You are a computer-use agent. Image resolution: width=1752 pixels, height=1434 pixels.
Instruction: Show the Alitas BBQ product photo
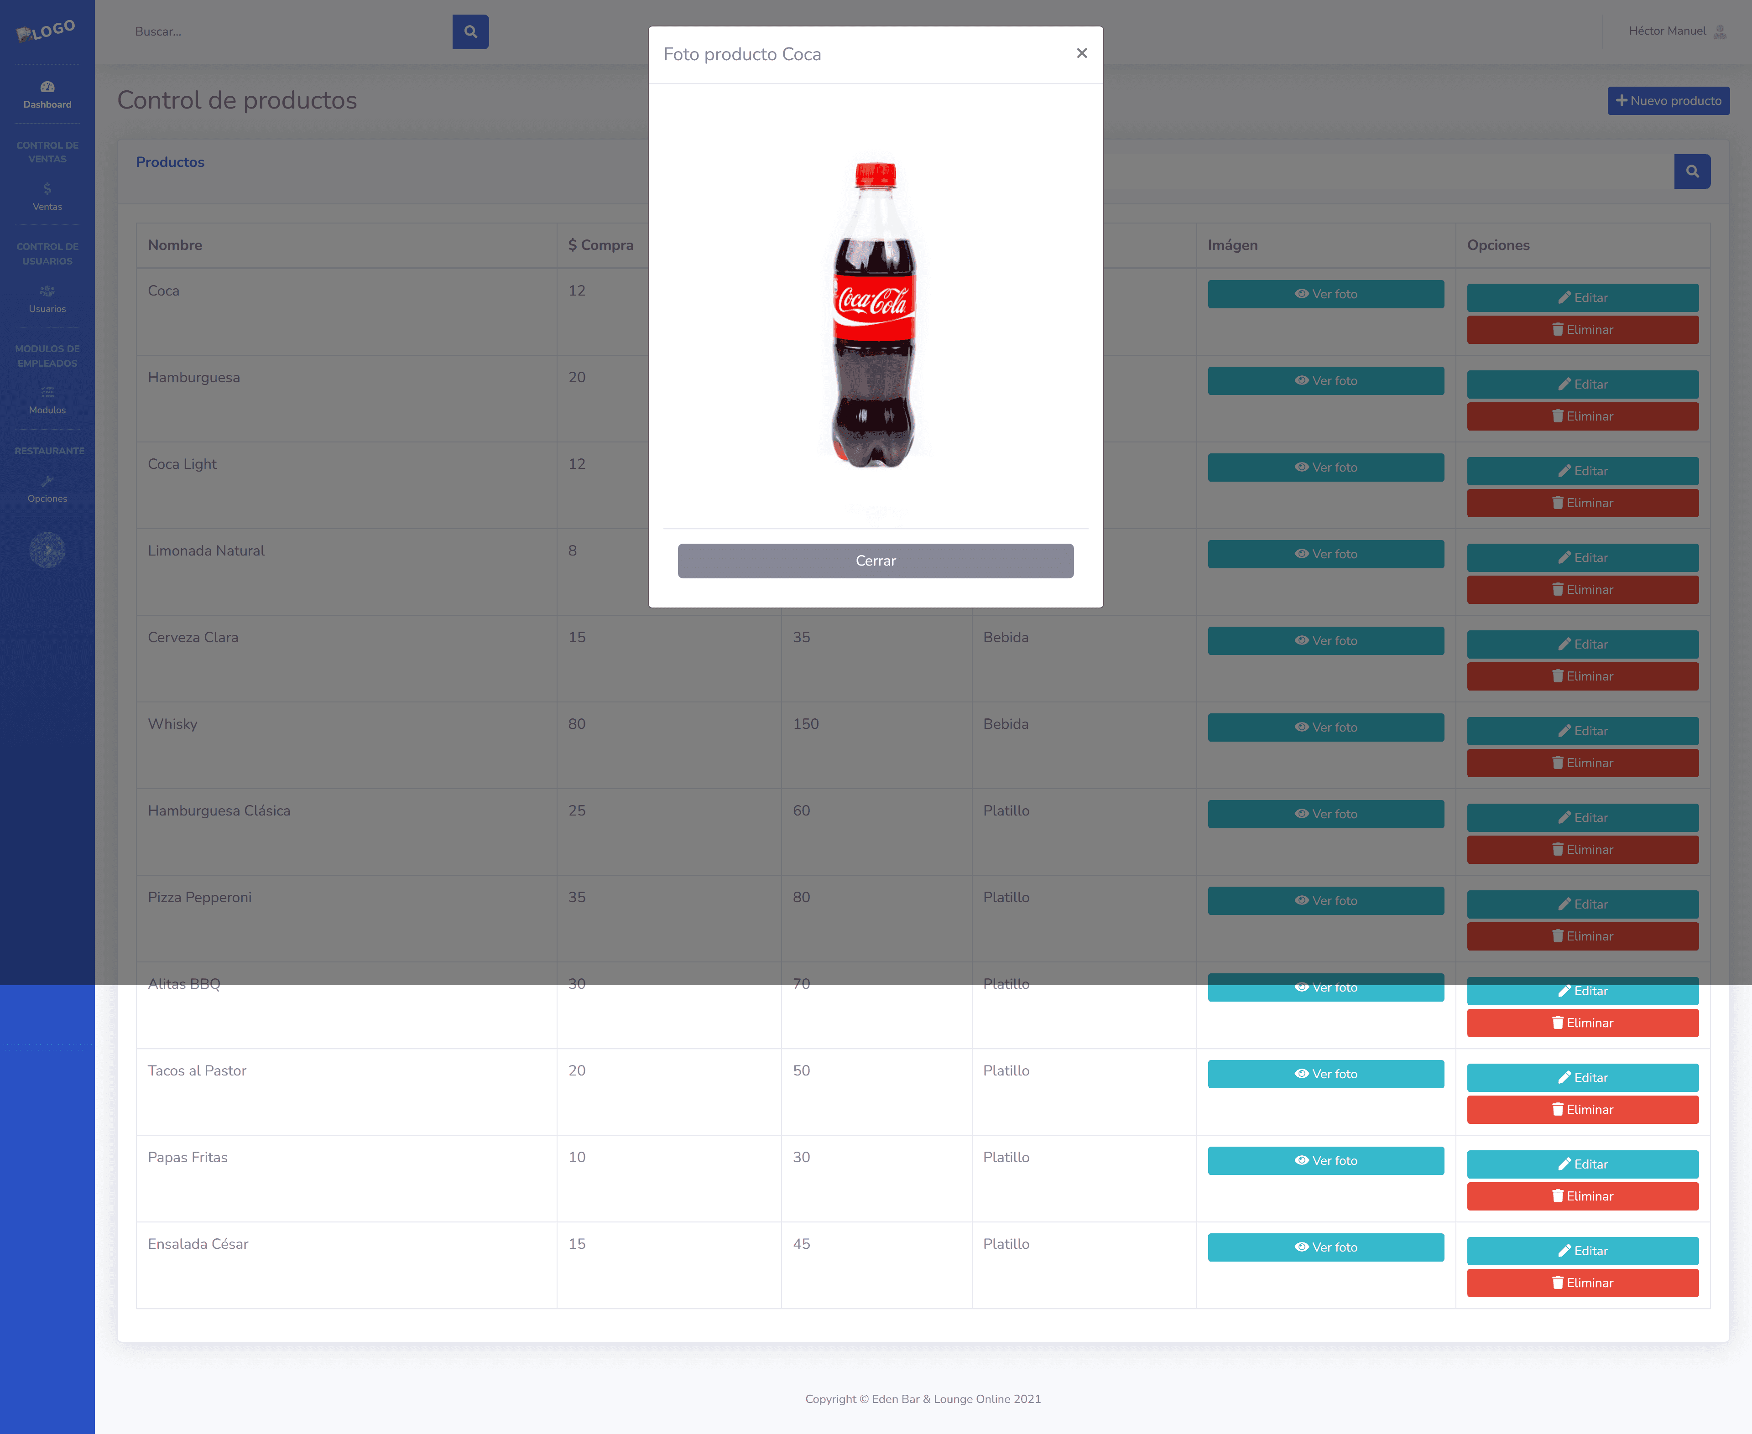1325,988
